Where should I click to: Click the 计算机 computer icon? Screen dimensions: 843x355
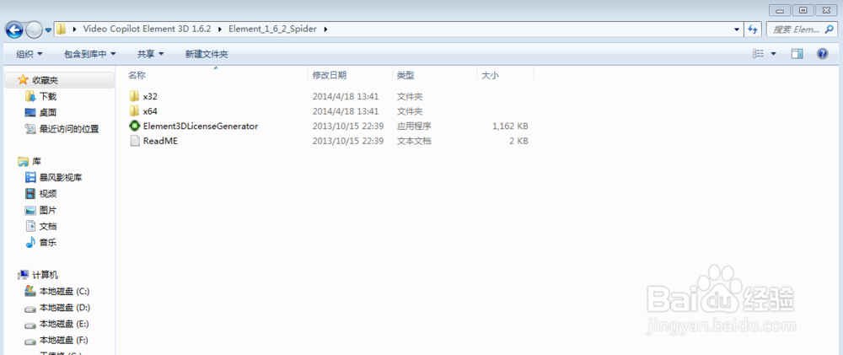point(23,275)
